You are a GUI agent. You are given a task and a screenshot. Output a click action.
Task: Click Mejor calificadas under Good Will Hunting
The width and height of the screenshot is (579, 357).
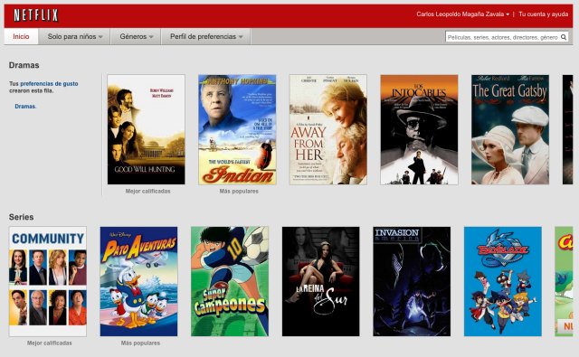[x=147, y=191]
